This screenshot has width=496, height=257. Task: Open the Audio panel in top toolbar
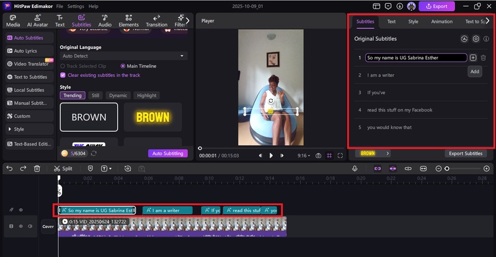105,20
